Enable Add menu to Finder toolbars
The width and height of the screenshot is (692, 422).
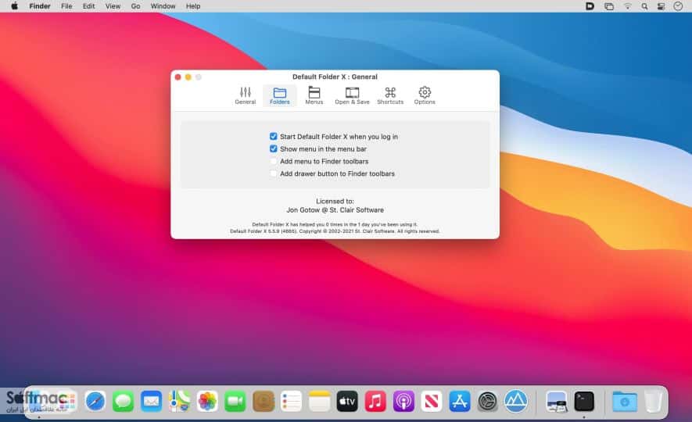pos(274,162)
